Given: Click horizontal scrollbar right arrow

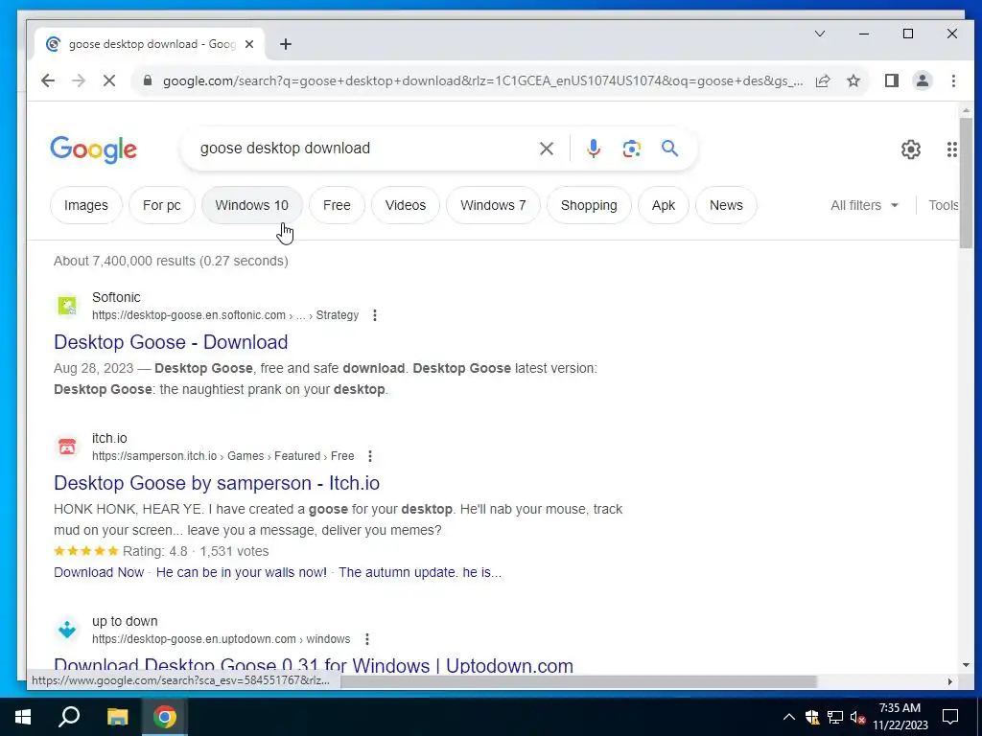Looking at the screenshot, I should coord(950,681).
